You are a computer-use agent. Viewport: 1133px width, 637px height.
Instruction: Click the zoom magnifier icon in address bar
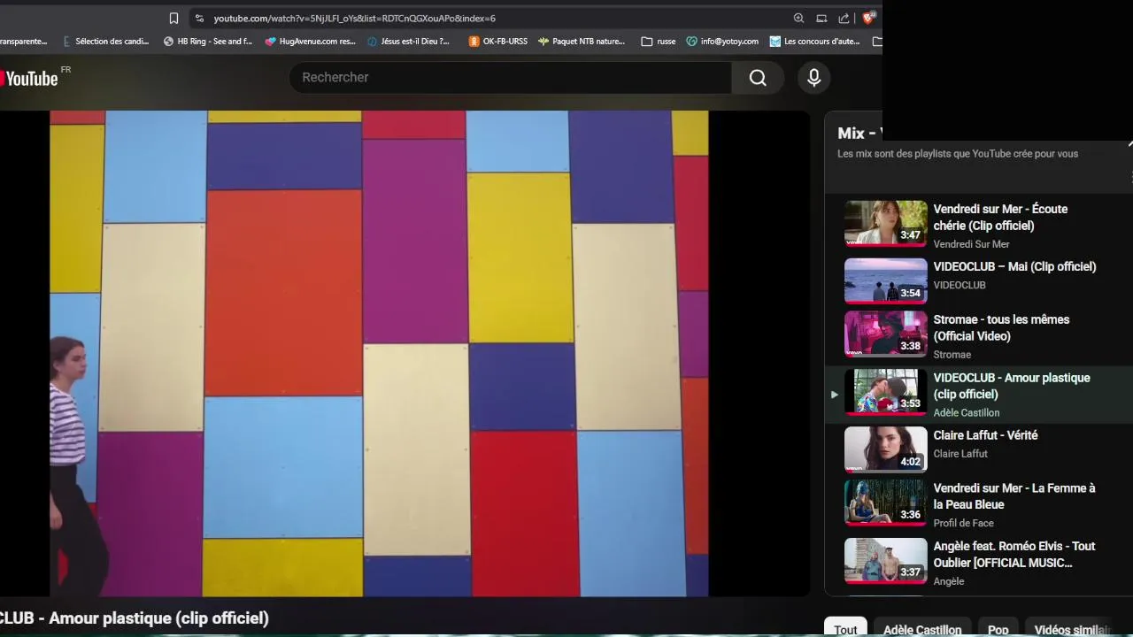coord(798,18)
